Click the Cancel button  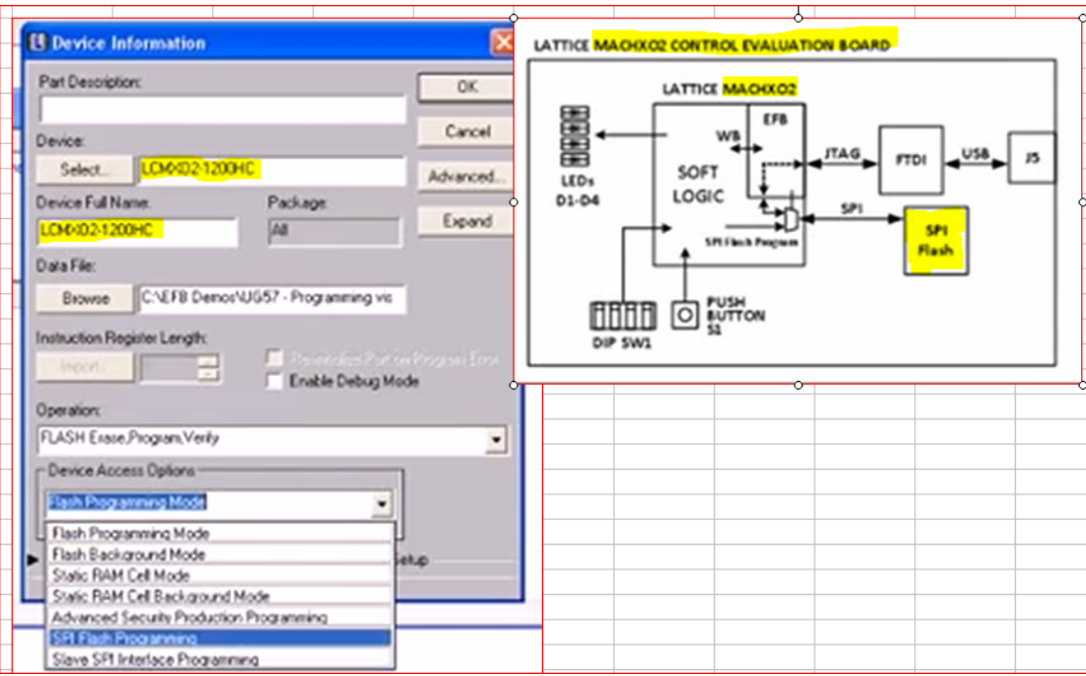point(466,131)
